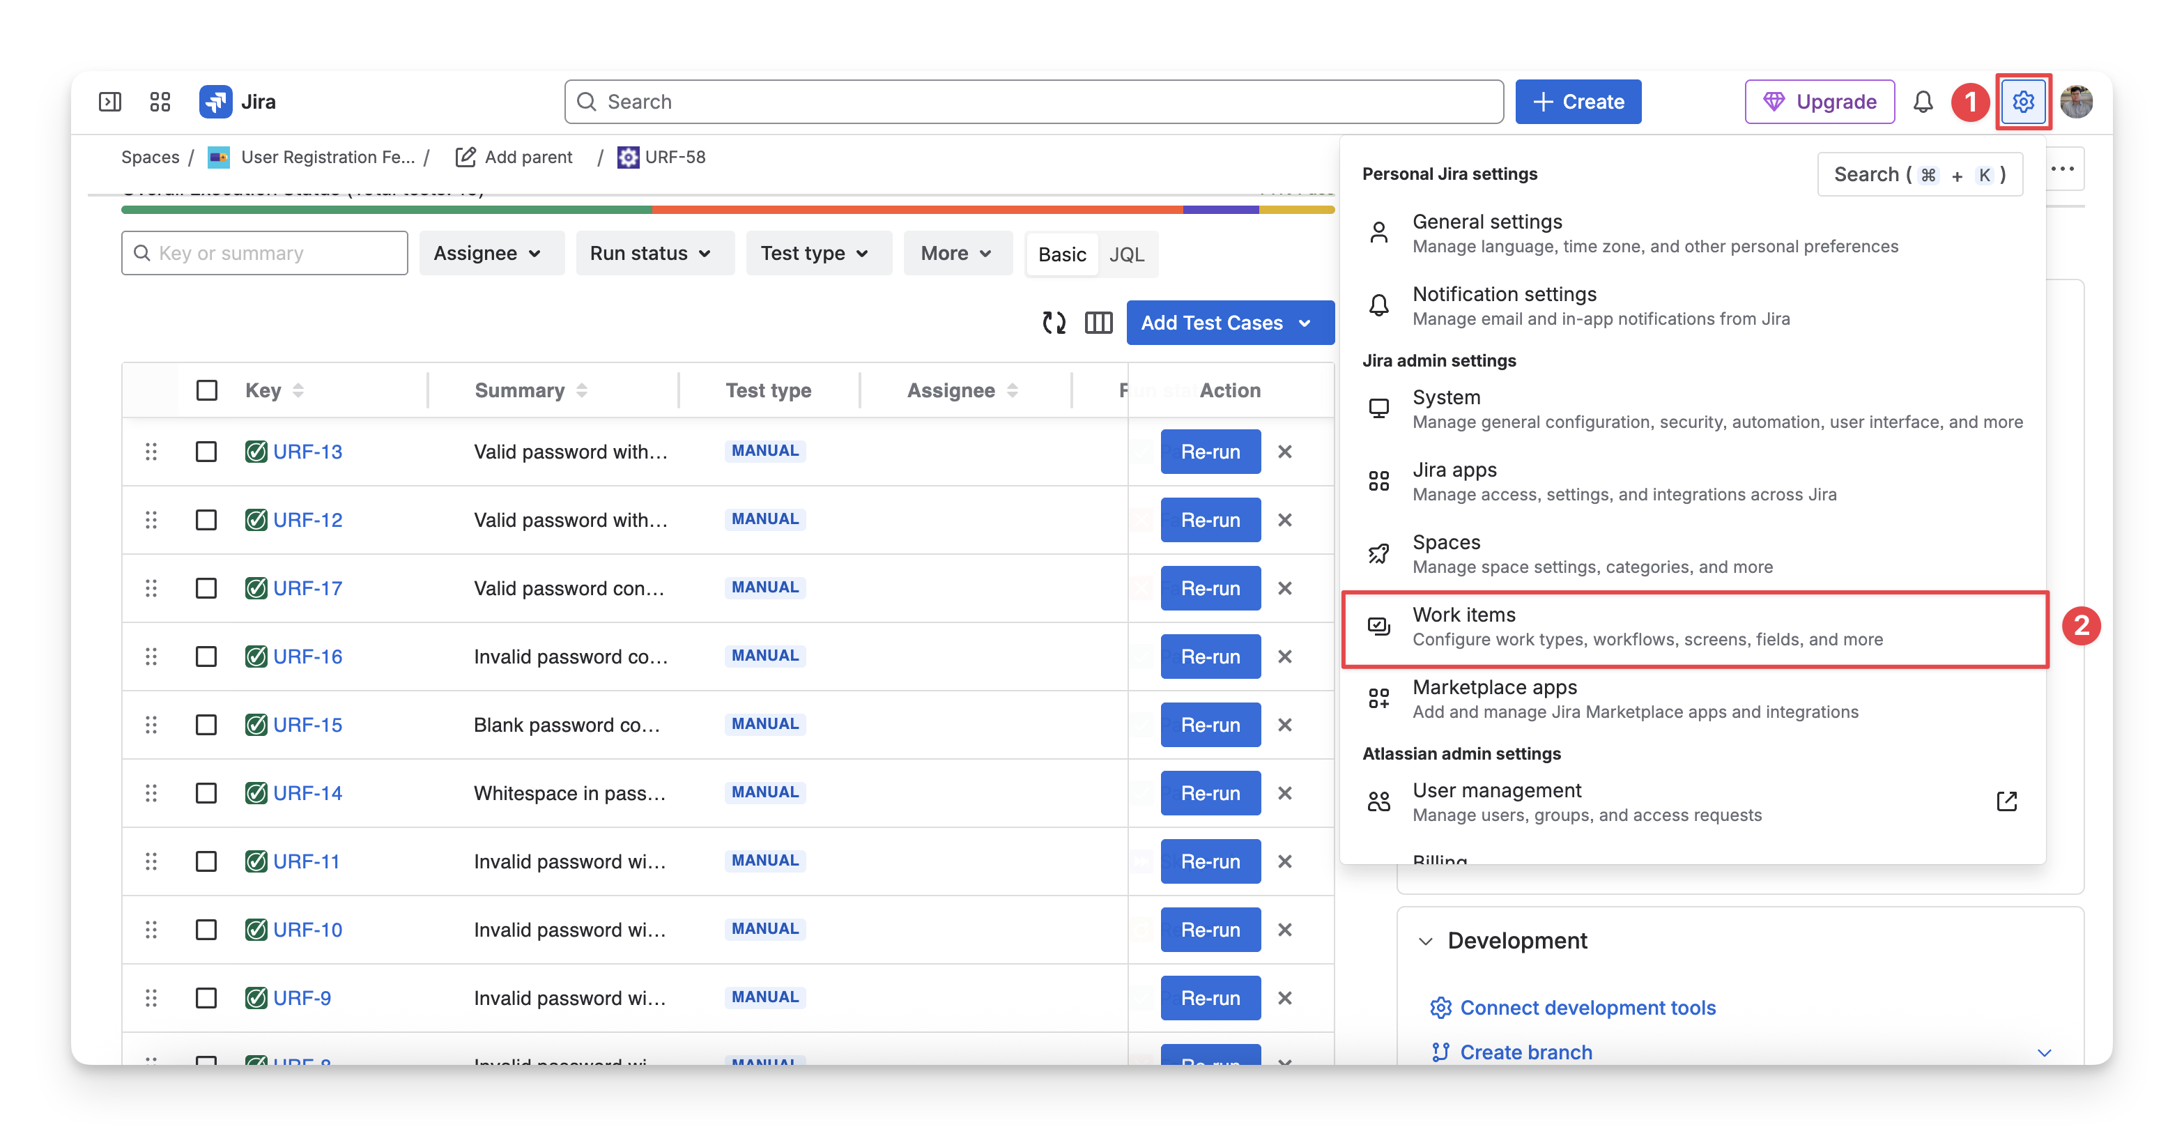Viewport: 2184px width, 1136px height.
Task: Select all rows header checkbox
Action: coord(206,390)
